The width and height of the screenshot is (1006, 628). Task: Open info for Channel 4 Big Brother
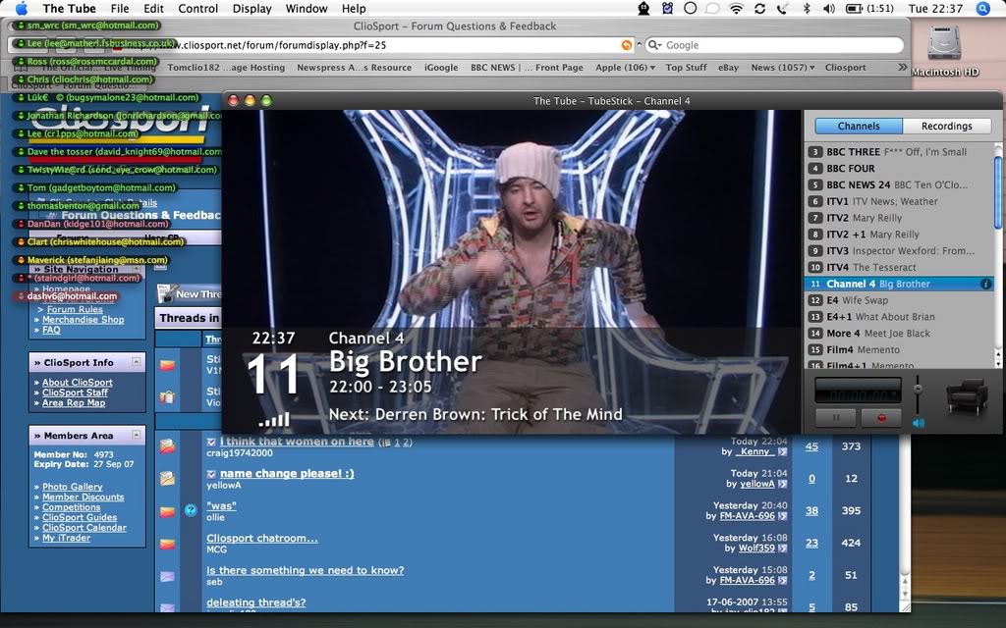(985, 284)
